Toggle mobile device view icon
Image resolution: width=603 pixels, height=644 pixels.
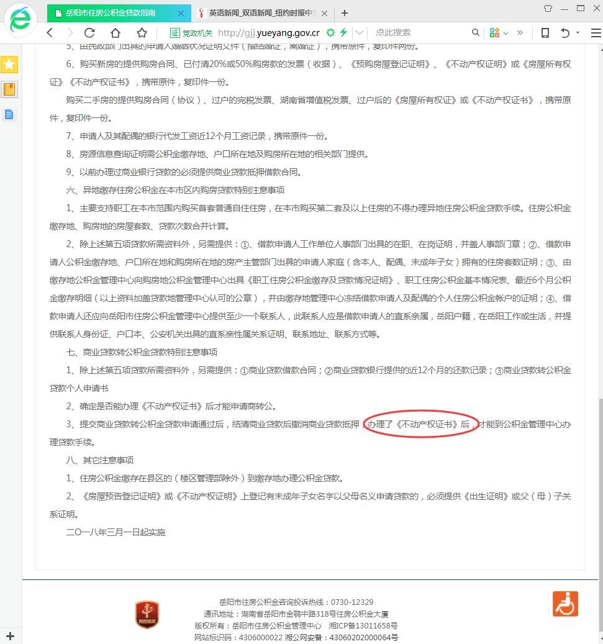pyautogui.click(x=545, y=33)
